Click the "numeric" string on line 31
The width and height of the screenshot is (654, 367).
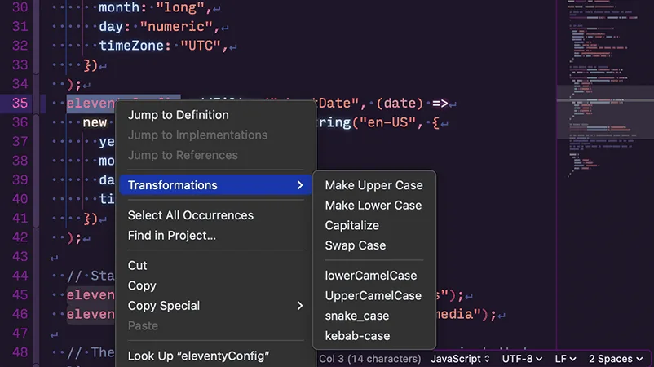point(176,27)
